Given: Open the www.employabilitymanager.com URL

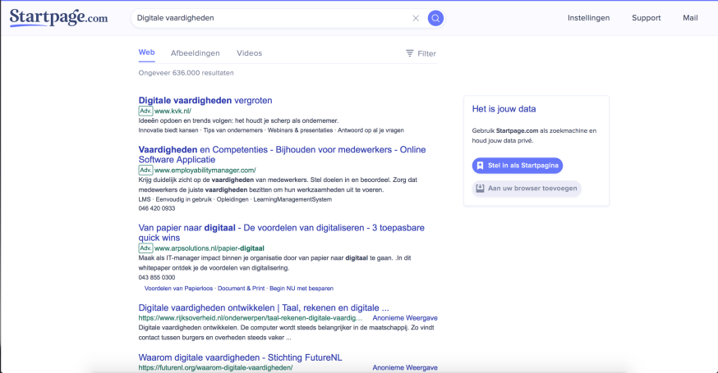Looking at the screenshot, I should point(205,170).
